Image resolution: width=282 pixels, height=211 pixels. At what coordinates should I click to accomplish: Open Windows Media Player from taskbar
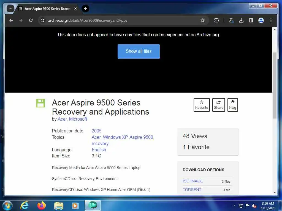(75, 206)
